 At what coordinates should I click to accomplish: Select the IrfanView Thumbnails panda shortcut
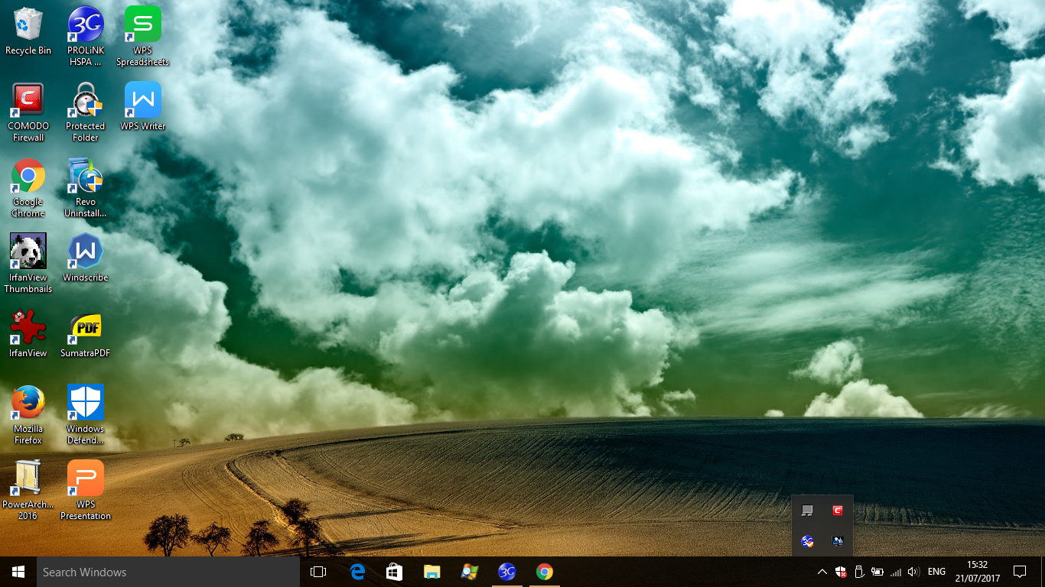point(28,264)
